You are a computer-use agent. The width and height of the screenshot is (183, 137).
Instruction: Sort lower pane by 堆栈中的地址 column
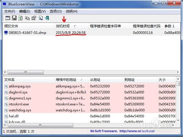tap(71, 80)
